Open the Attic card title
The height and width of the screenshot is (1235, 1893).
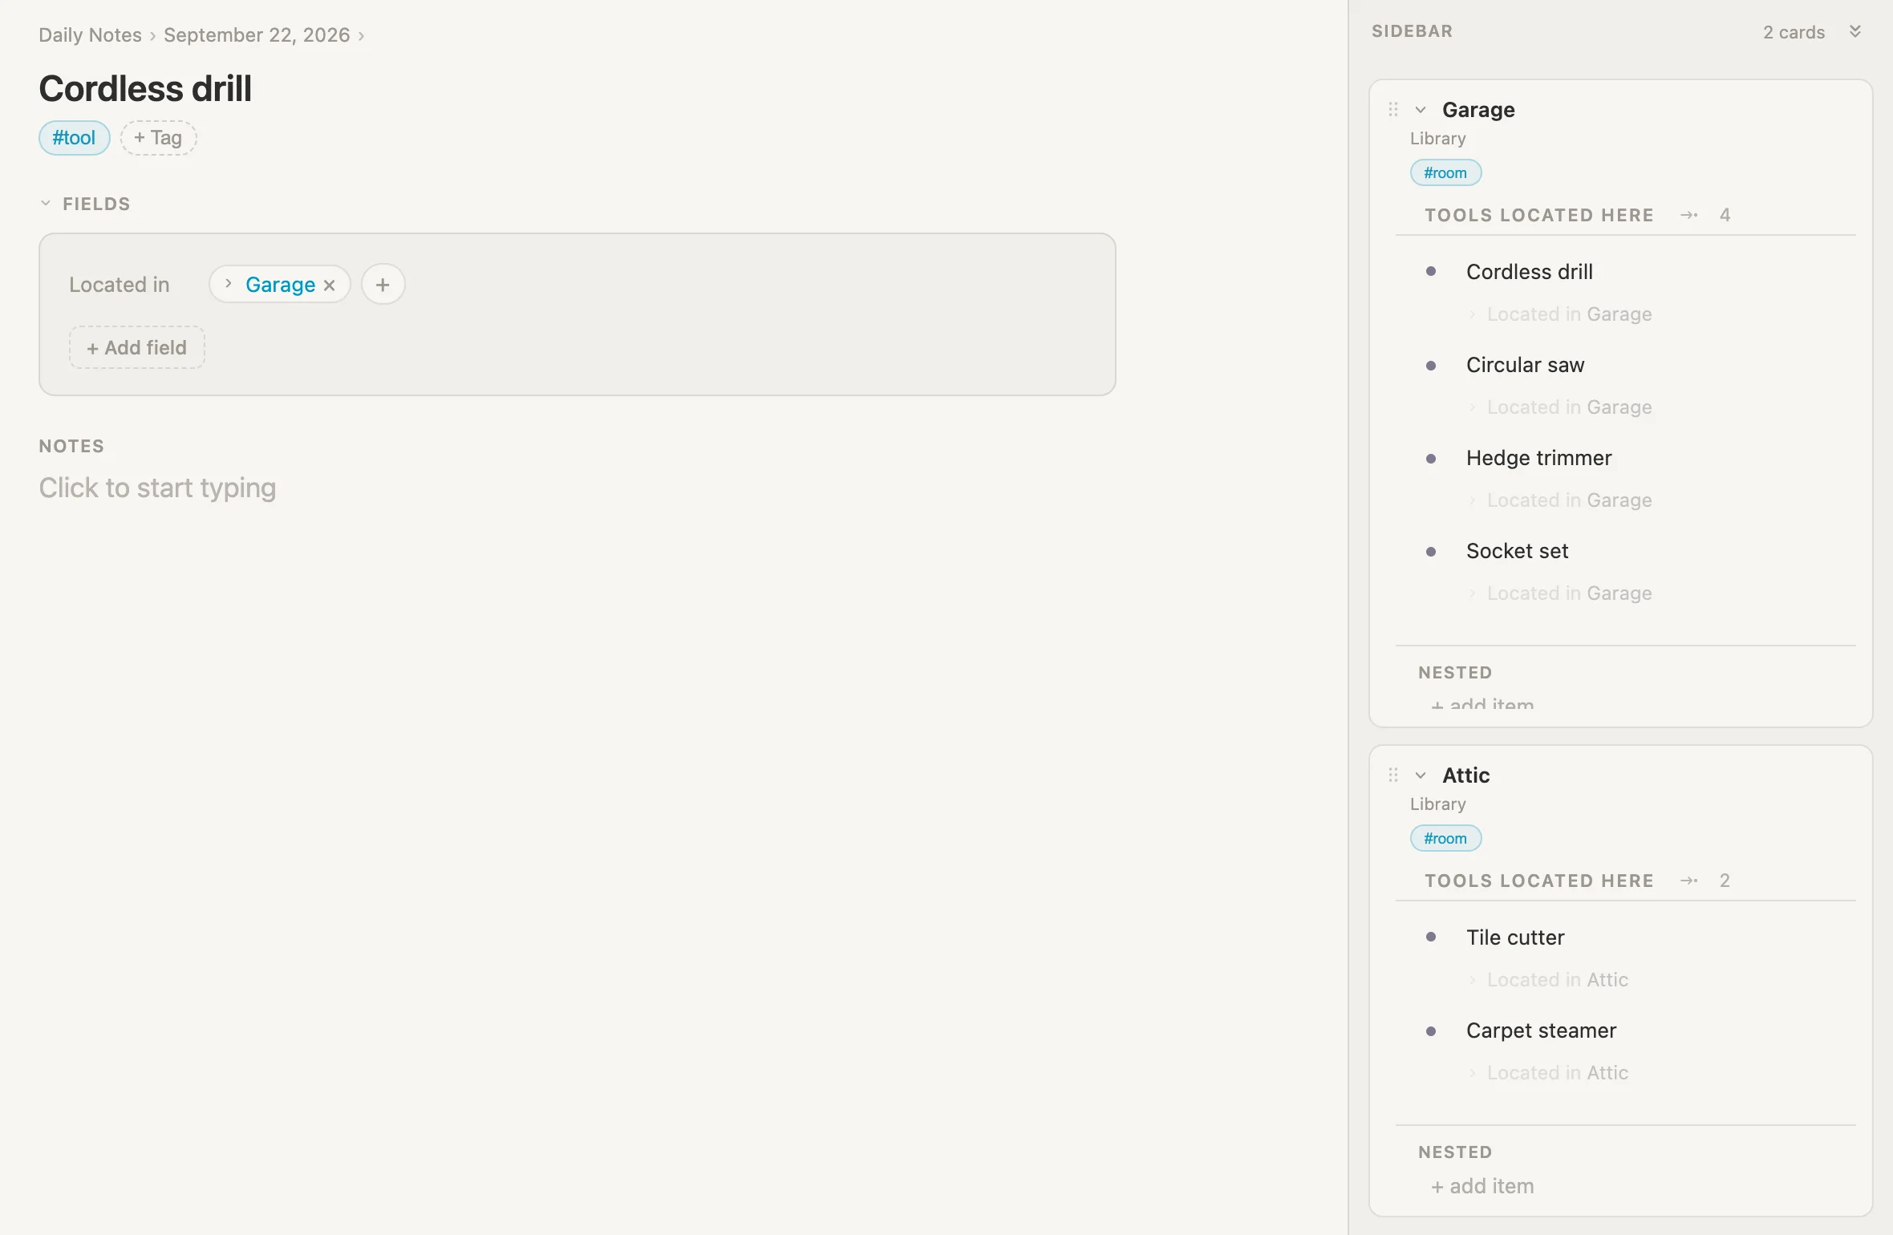click(1465, 775)
